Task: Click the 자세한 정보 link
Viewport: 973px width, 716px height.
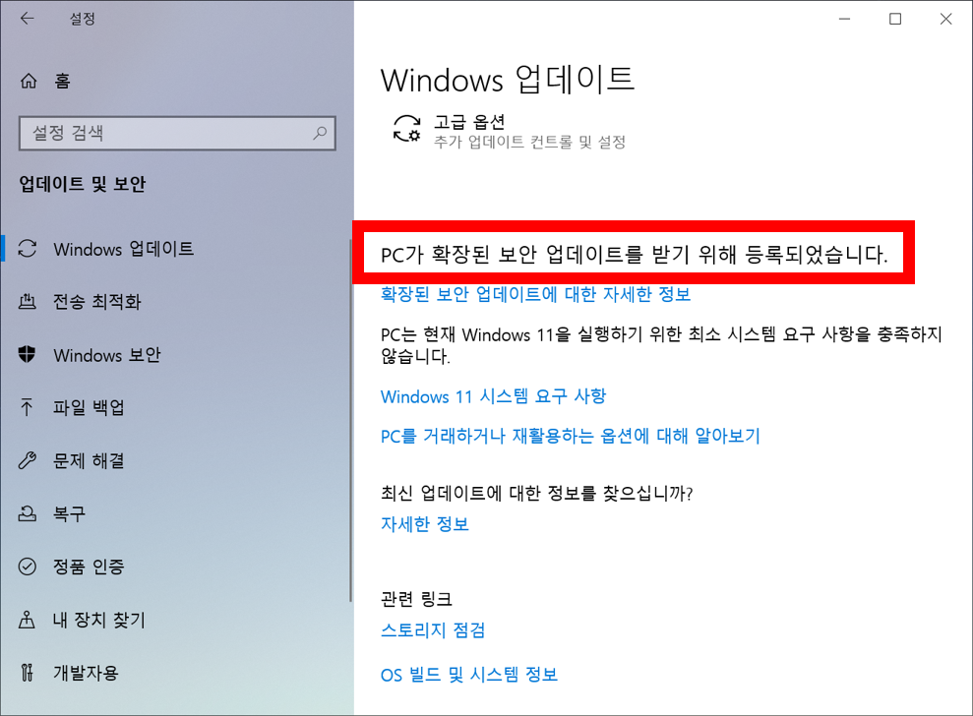Action: click(424, 524)
